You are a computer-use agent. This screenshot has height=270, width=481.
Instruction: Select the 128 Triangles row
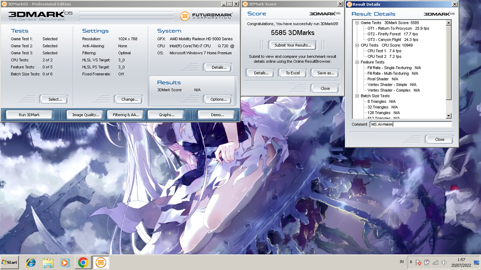pos(384,113)
